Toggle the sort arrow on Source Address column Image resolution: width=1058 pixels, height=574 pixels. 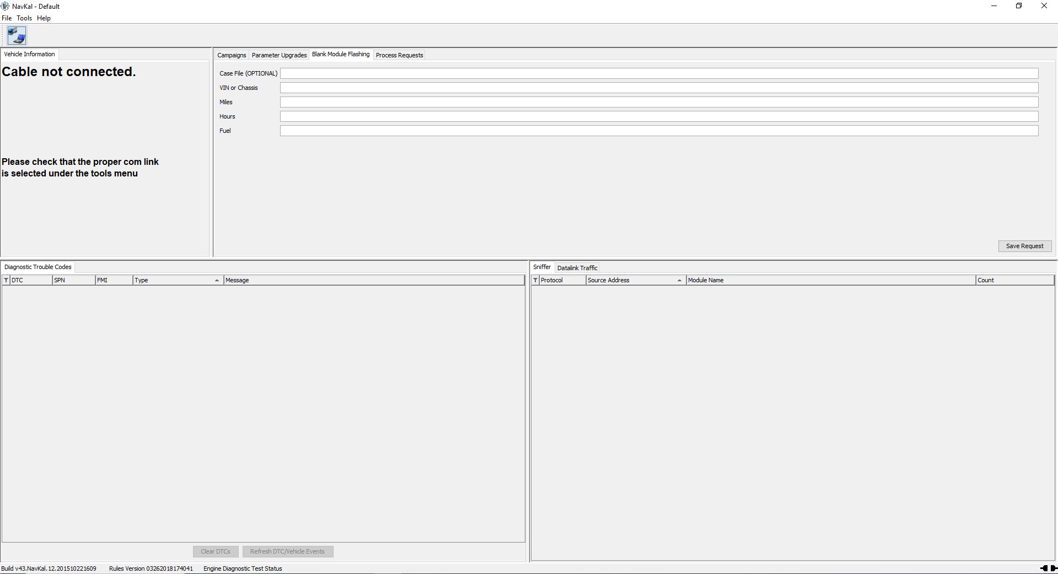[x=679, y=281]
